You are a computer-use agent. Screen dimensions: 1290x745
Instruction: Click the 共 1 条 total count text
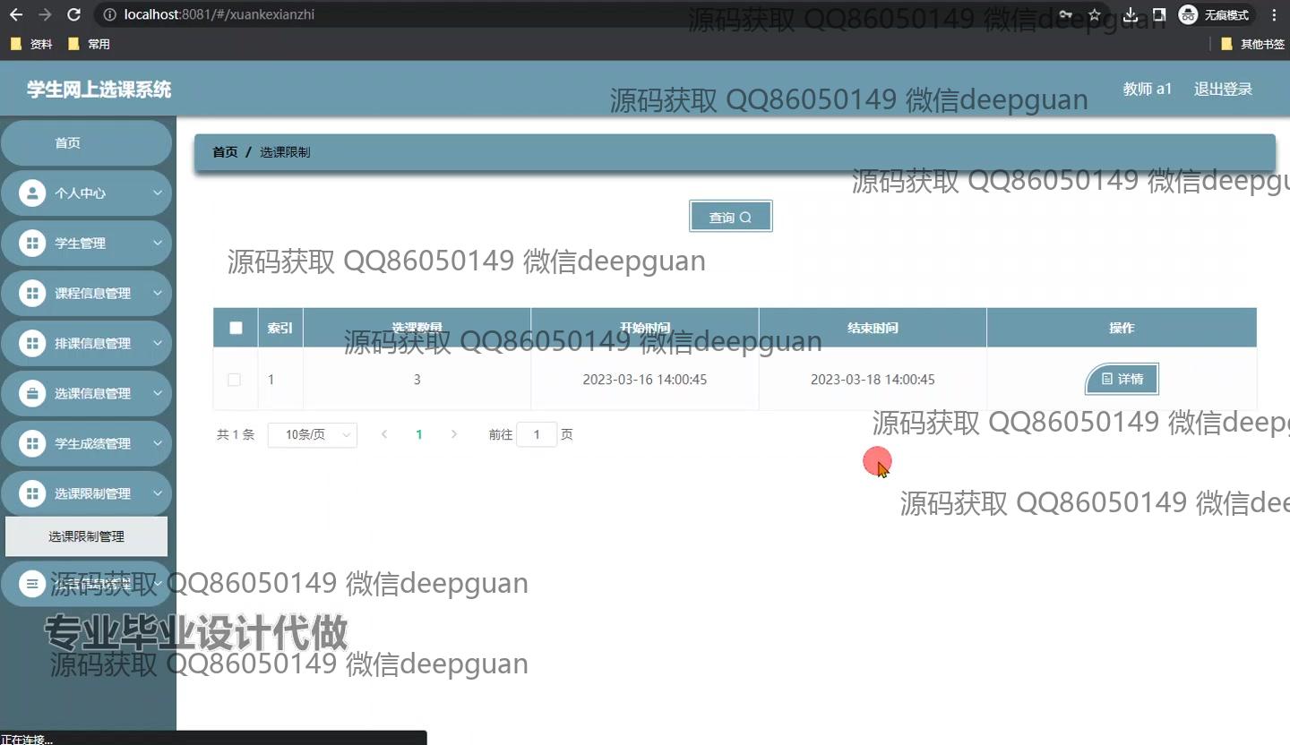pos(236,435)
